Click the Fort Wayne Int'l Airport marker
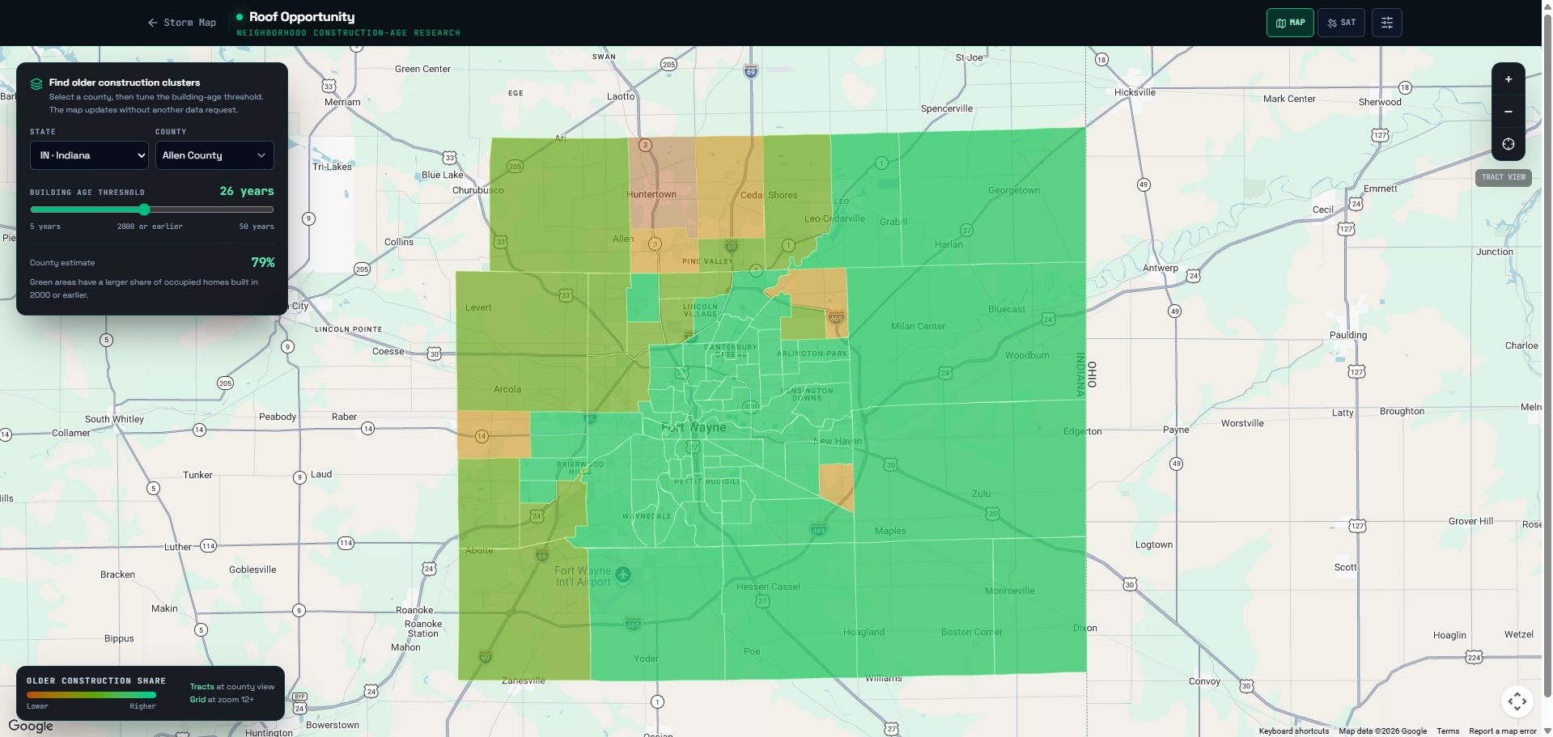 tap(622, 574)
